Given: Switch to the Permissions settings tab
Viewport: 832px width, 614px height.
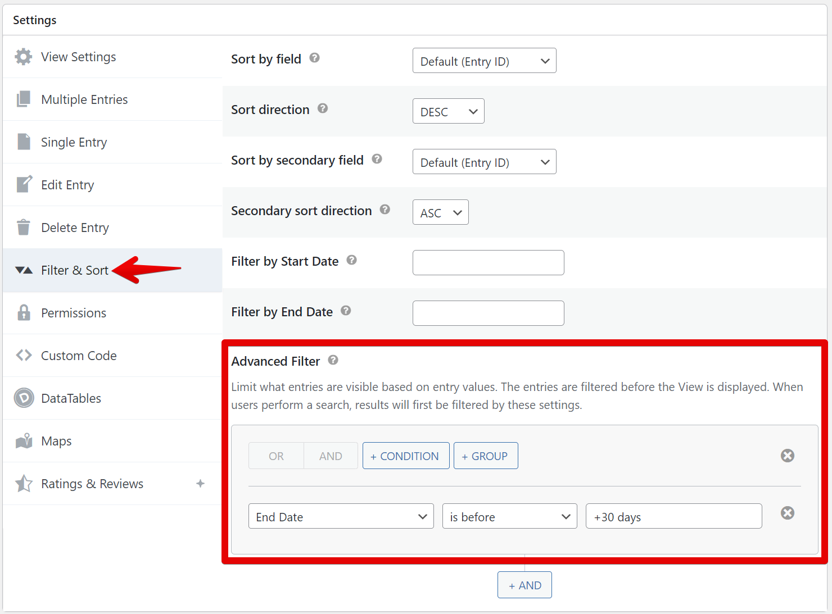Looking at the screenshot, I should (74, 313).
